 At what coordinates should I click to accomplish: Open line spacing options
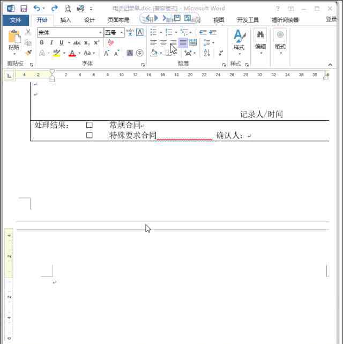click(x=208, y=42)
